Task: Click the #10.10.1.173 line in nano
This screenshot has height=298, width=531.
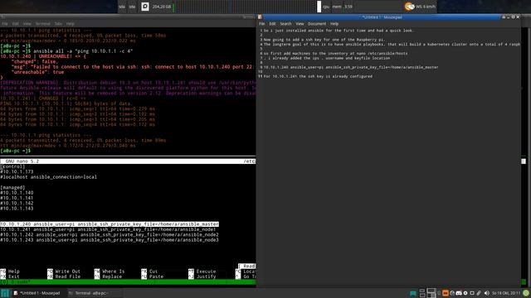Action: coord(17,171)
